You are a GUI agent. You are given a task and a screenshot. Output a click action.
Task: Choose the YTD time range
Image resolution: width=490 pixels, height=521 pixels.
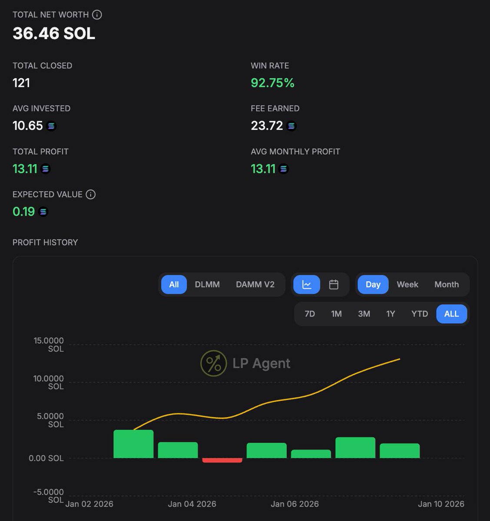(x=420, y=313)
